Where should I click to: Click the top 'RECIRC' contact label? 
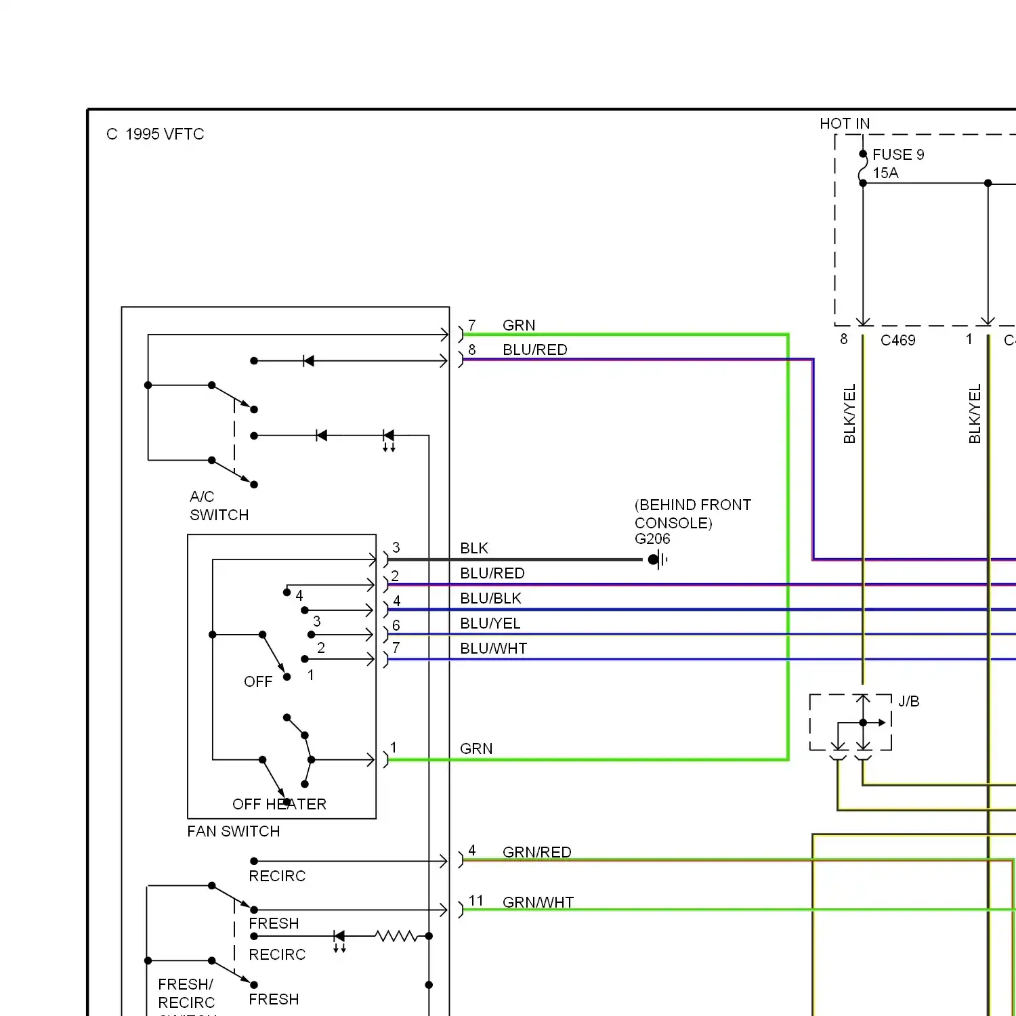coord(277,876)
